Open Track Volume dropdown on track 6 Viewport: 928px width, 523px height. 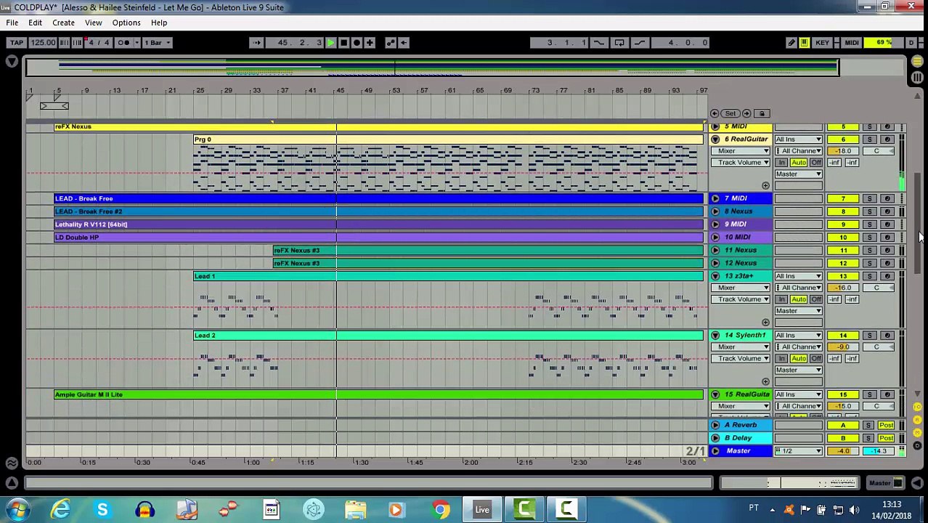(x=741, y=163)
